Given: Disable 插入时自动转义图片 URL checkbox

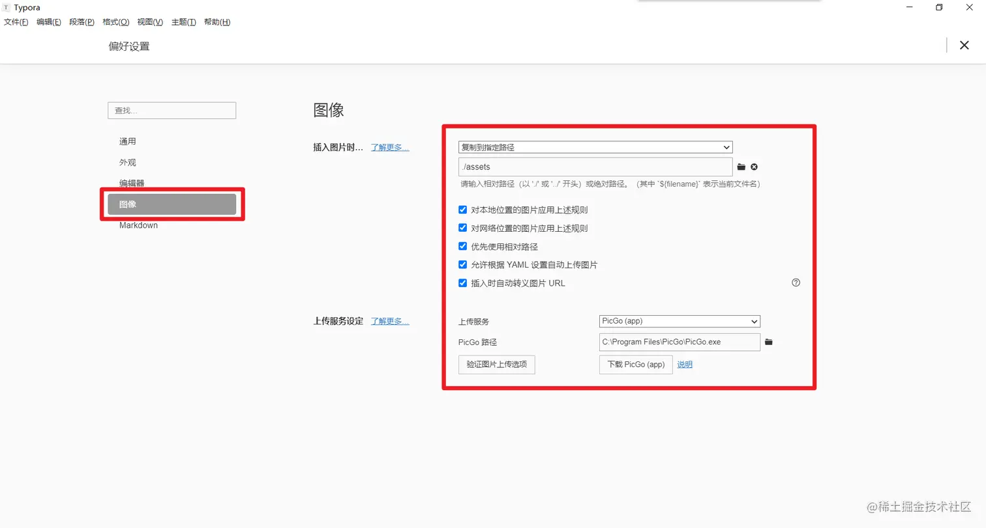Looking at the screenshot, I should pyautogui.click(x=463, y=283).
